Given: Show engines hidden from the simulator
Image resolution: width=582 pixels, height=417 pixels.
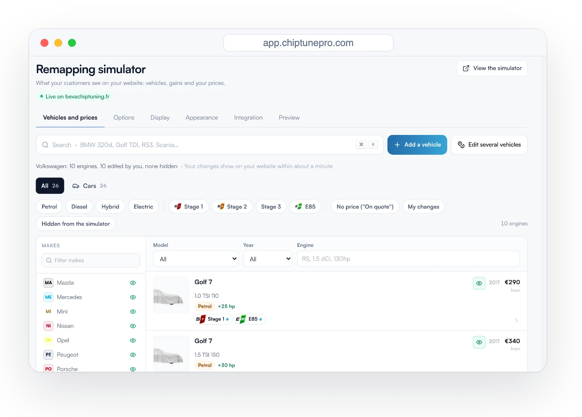Looking at the screenshot, I should tap(76, 223).
